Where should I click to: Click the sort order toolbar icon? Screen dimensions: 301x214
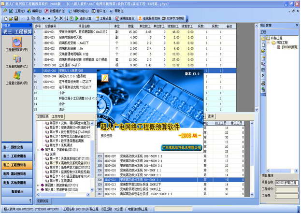click(66, 19)
